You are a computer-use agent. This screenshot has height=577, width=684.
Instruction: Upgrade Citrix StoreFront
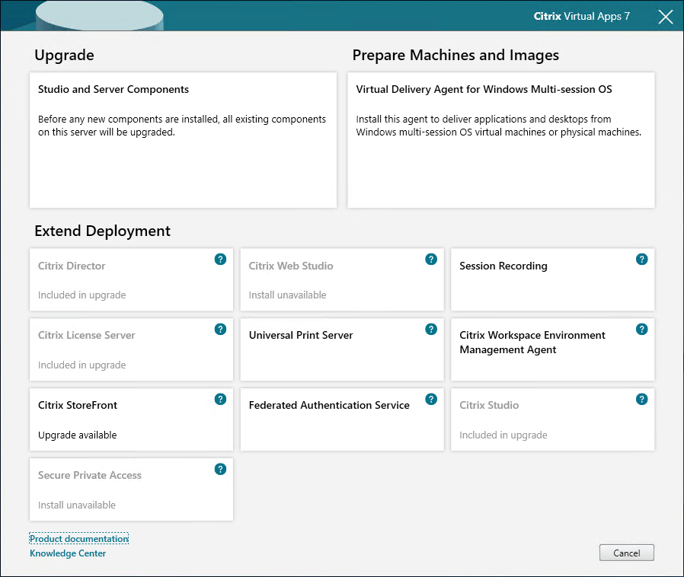coord(131,419)
